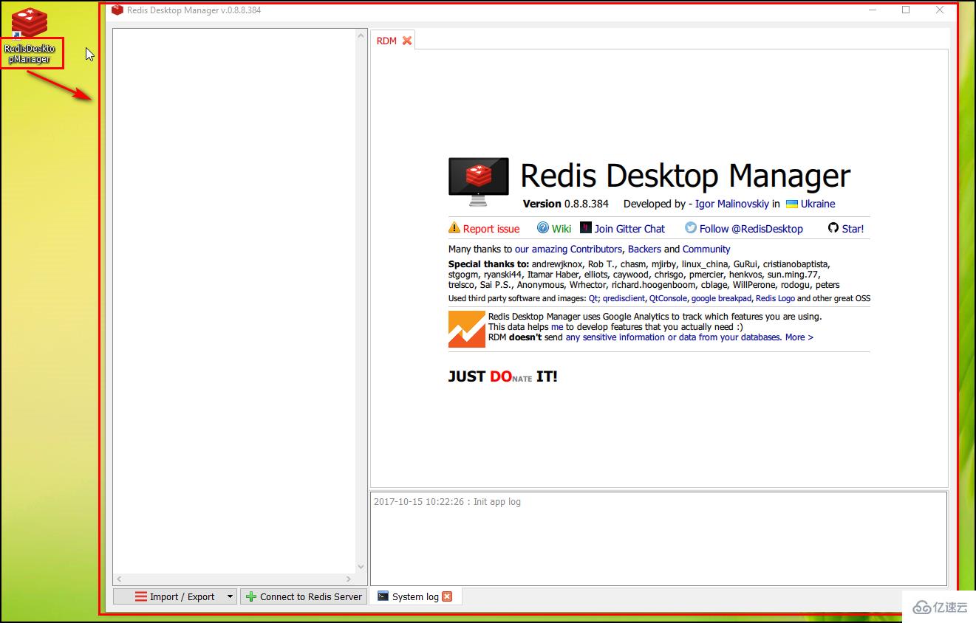Select the System log tab

(x=415, y=596)
